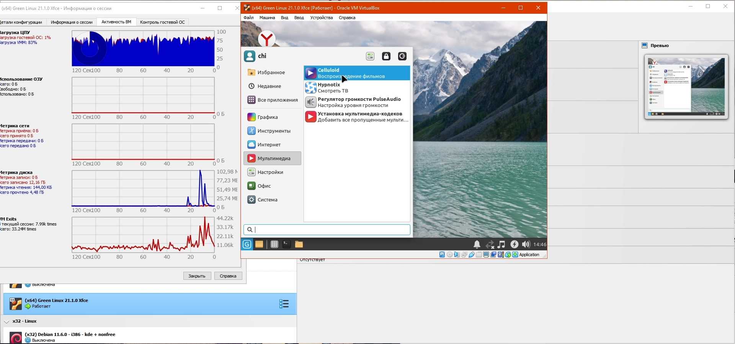
Task: Open the machine tools list icon for Green Linux
Action: tap(284, 304)
